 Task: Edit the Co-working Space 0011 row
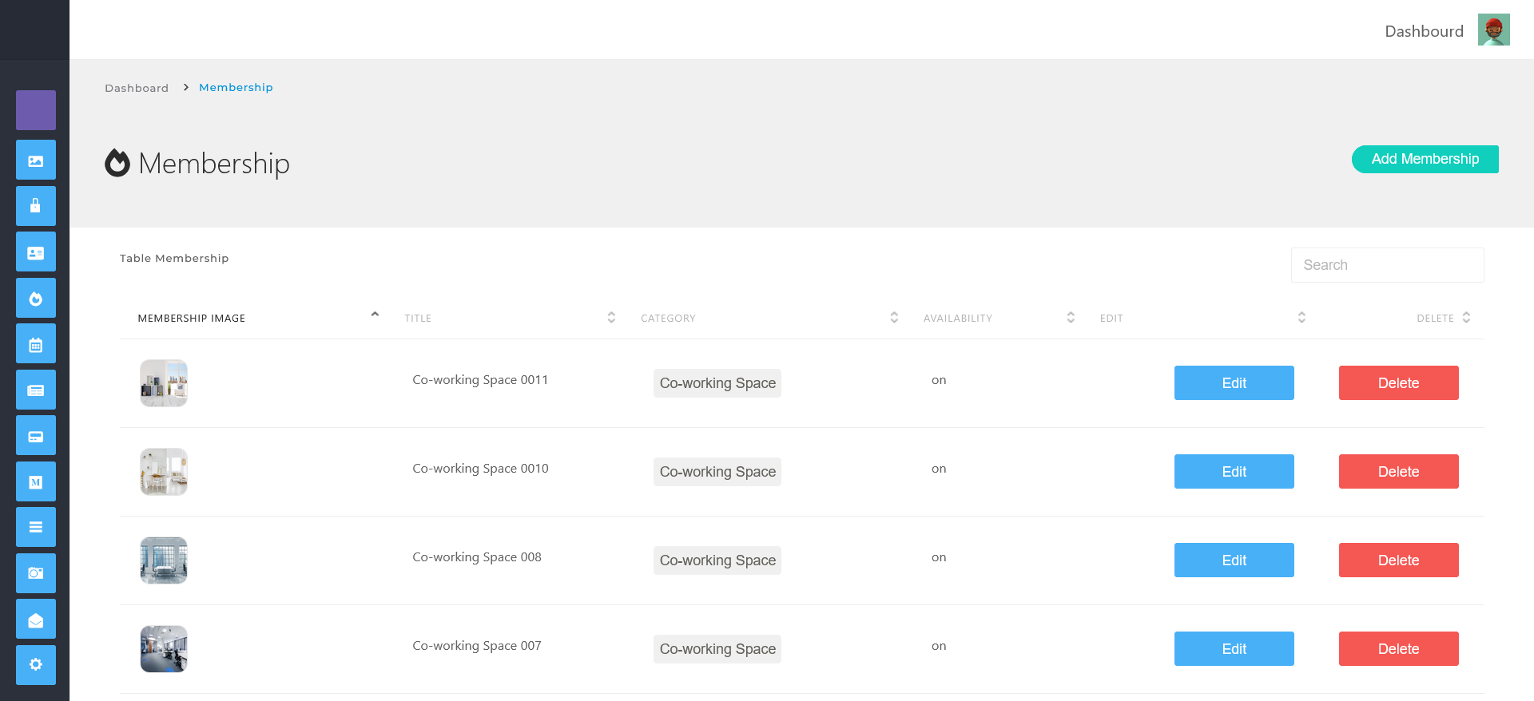1234,383
